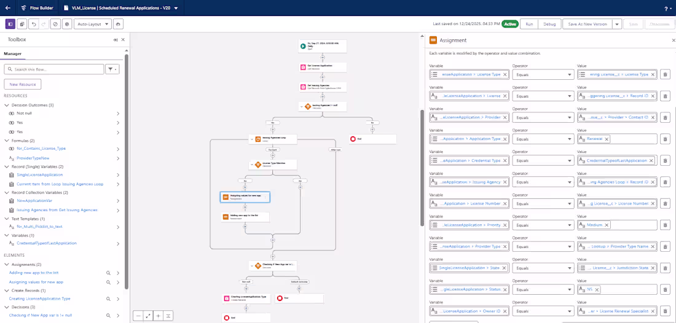Open Operator dropdown for Status row

pyautogui.click(x=543, y=289)
